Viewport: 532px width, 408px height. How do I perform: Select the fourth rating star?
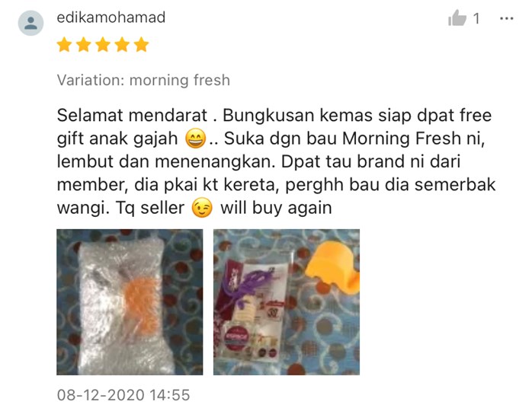122,45
